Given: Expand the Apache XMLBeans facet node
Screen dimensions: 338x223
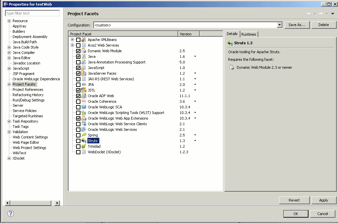Looking at the screenshot, I should [x=72, y=40].
